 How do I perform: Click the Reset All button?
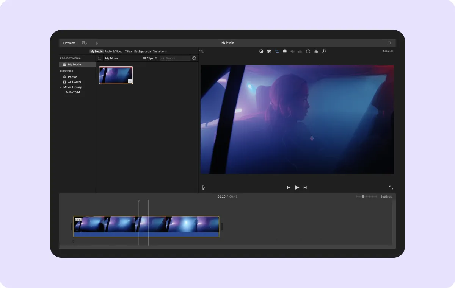click(388, 51)
